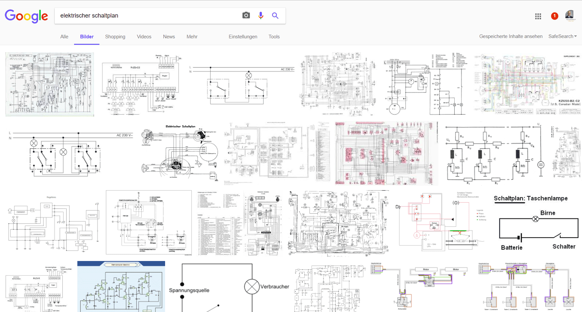Open the Google apps grid menu
This screenshot has height=312, width=582.
tap(538, 16)
